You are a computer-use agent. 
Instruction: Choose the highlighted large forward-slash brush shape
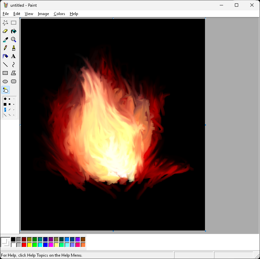5,110
